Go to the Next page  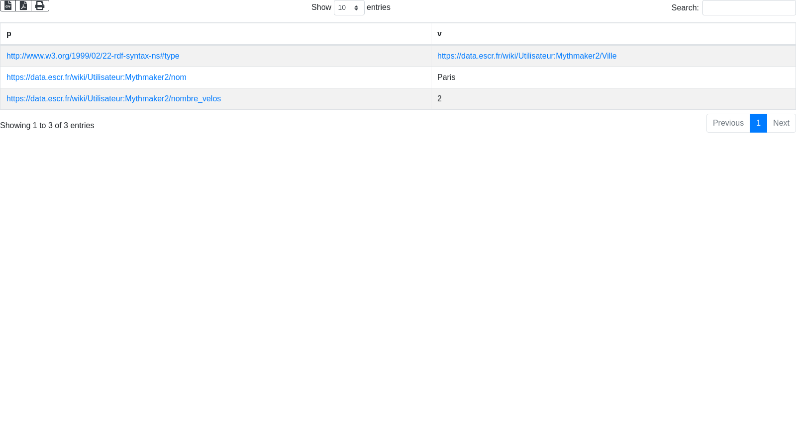781,123
